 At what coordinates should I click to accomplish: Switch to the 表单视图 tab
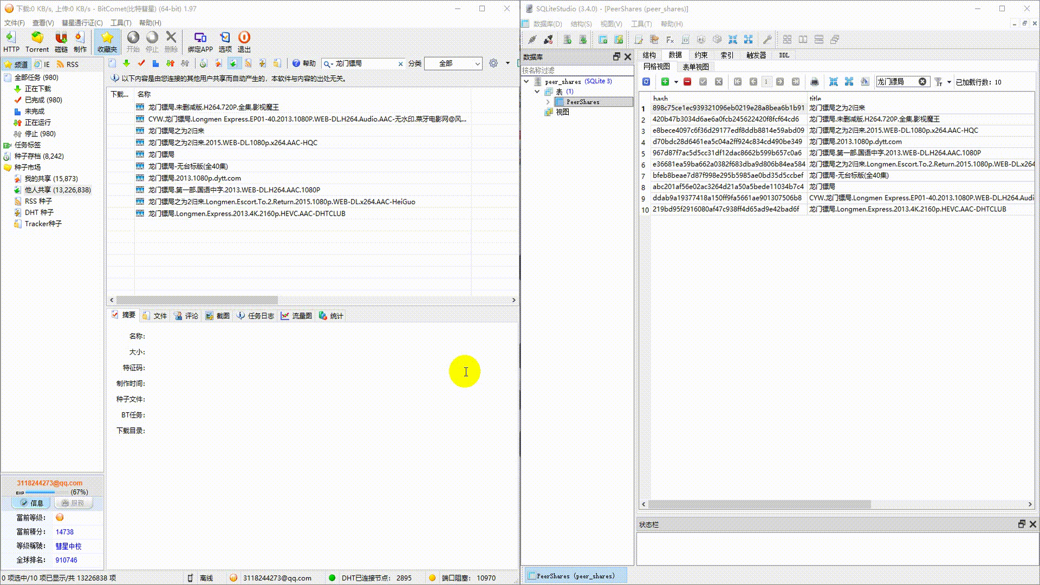(x=695, y=67)
